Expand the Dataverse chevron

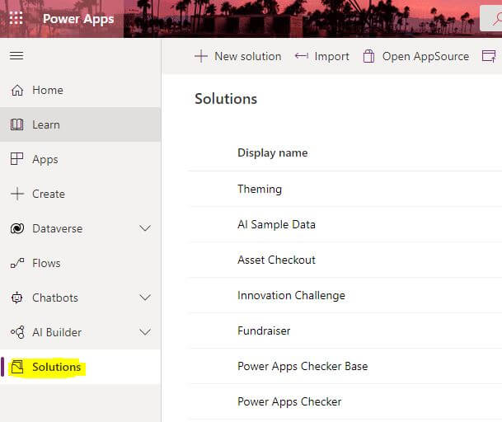point(145,228)
